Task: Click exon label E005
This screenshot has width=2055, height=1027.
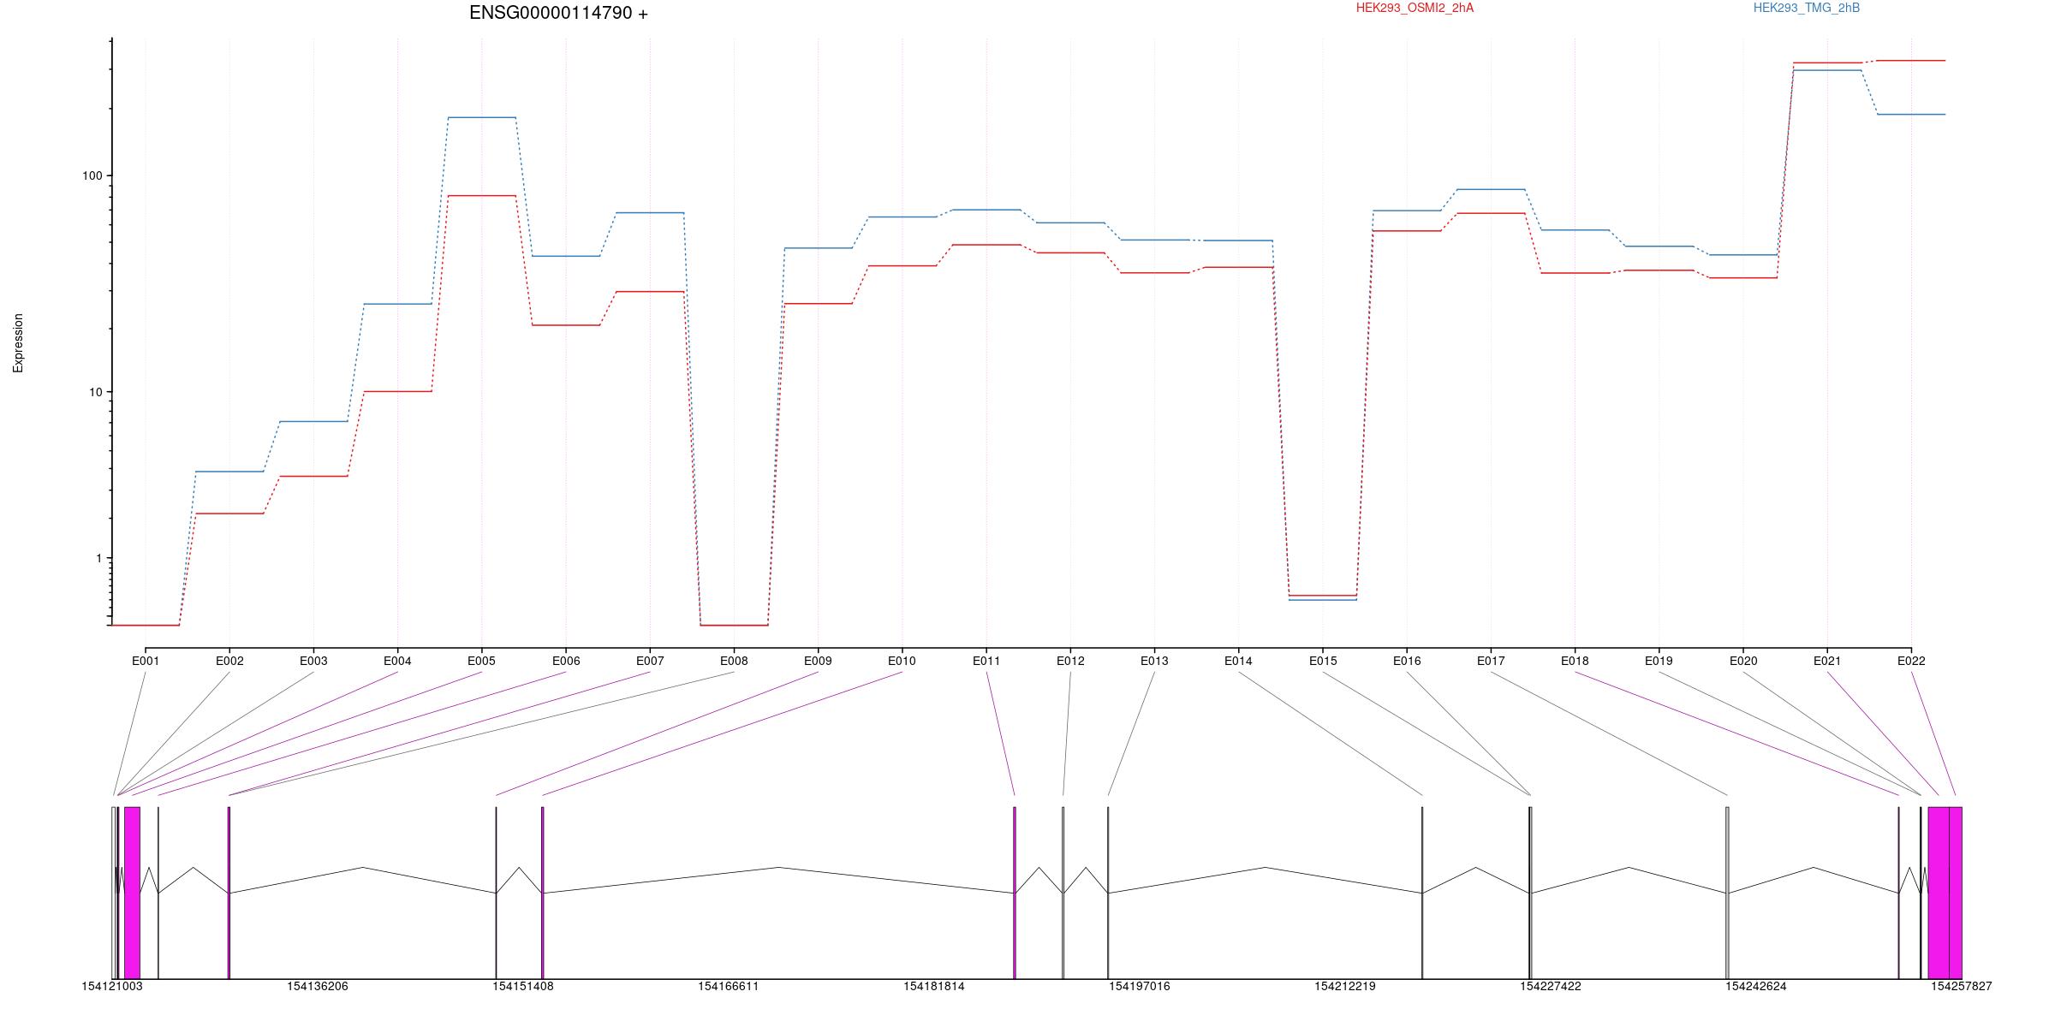Action: click(x=481, y=661)
